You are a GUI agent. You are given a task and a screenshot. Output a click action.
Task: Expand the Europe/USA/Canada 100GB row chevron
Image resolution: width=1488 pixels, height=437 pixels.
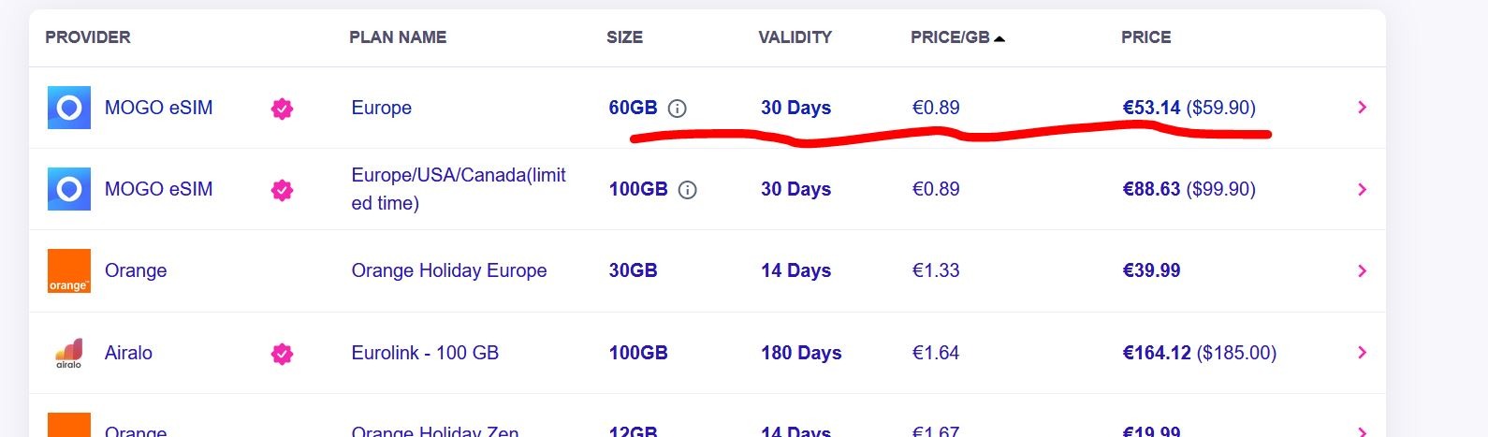(1363, 189)
